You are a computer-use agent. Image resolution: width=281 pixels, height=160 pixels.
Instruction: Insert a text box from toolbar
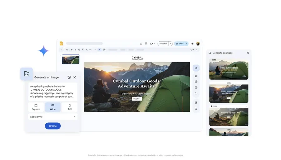tap(104, 49)
